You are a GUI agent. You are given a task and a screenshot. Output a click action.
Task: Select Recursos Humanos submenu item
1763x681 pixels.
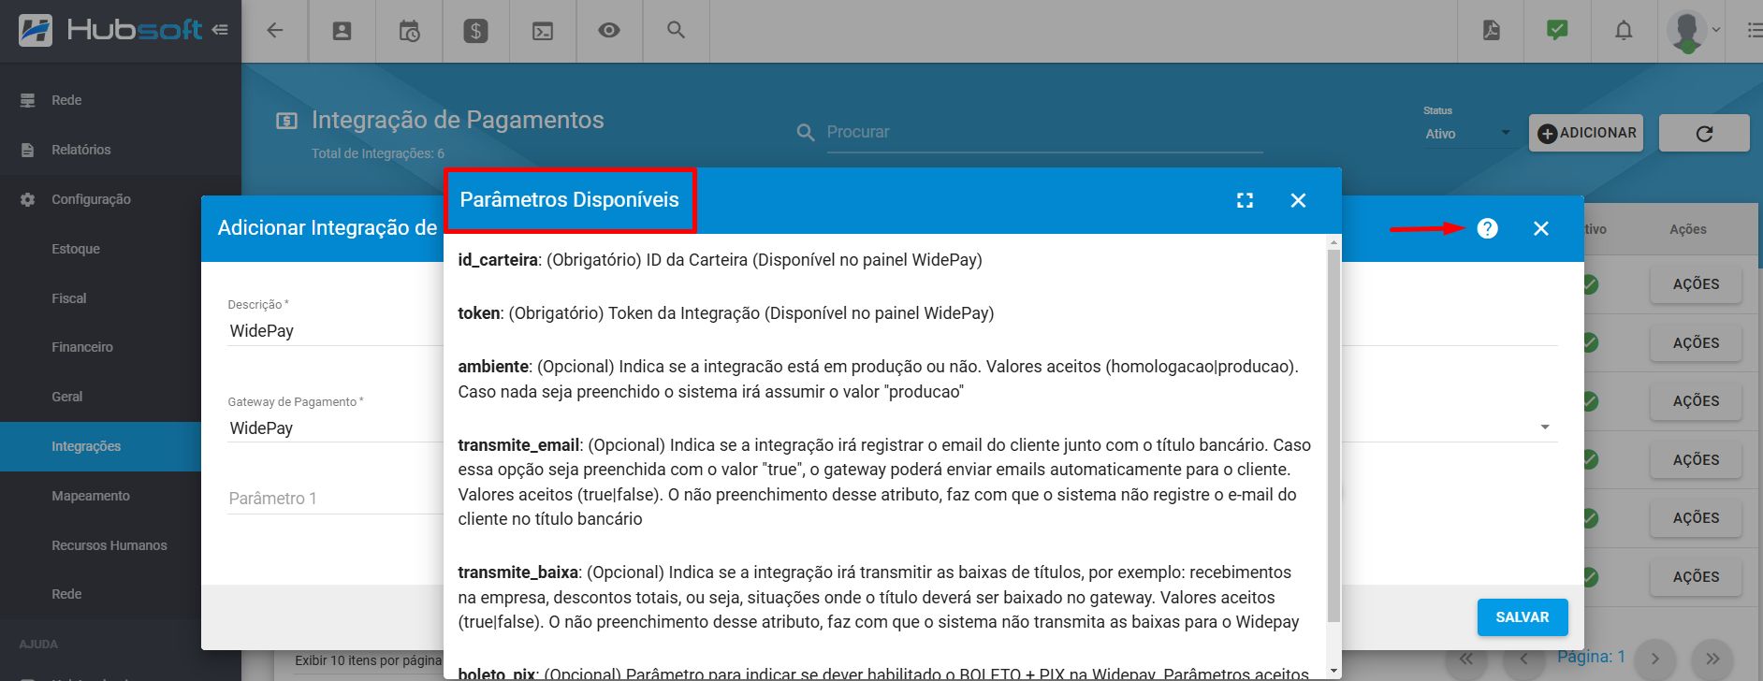[109, 545]
